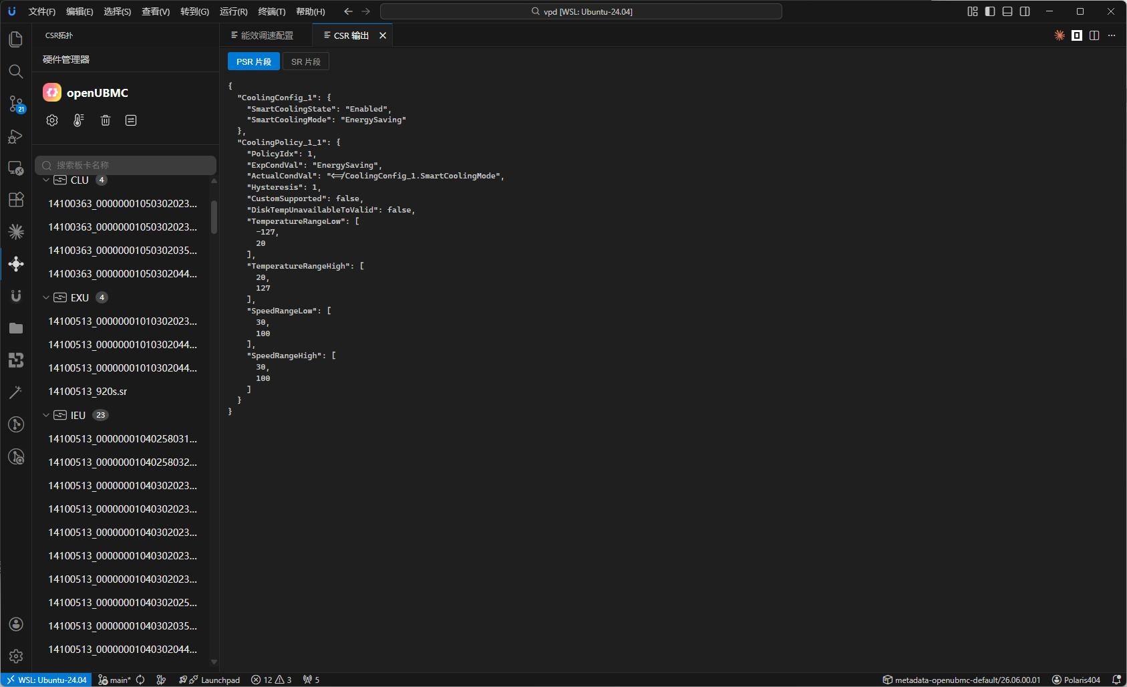Collapse the CLU tree group
Screen dimensions: 1127x687
pyautogui.click(x=46, y=180)
